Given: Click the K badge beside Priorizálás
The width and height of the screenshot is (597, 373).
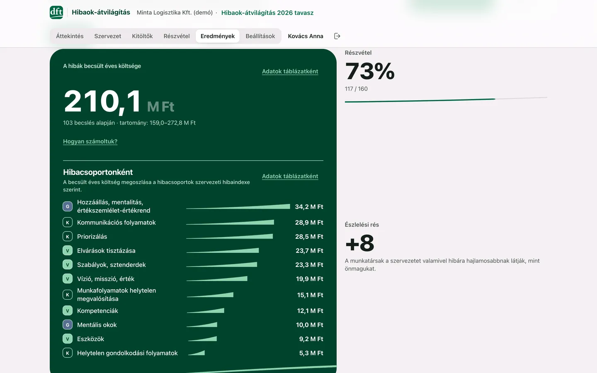Looking at the screenshot, I should tap(68, 237).
